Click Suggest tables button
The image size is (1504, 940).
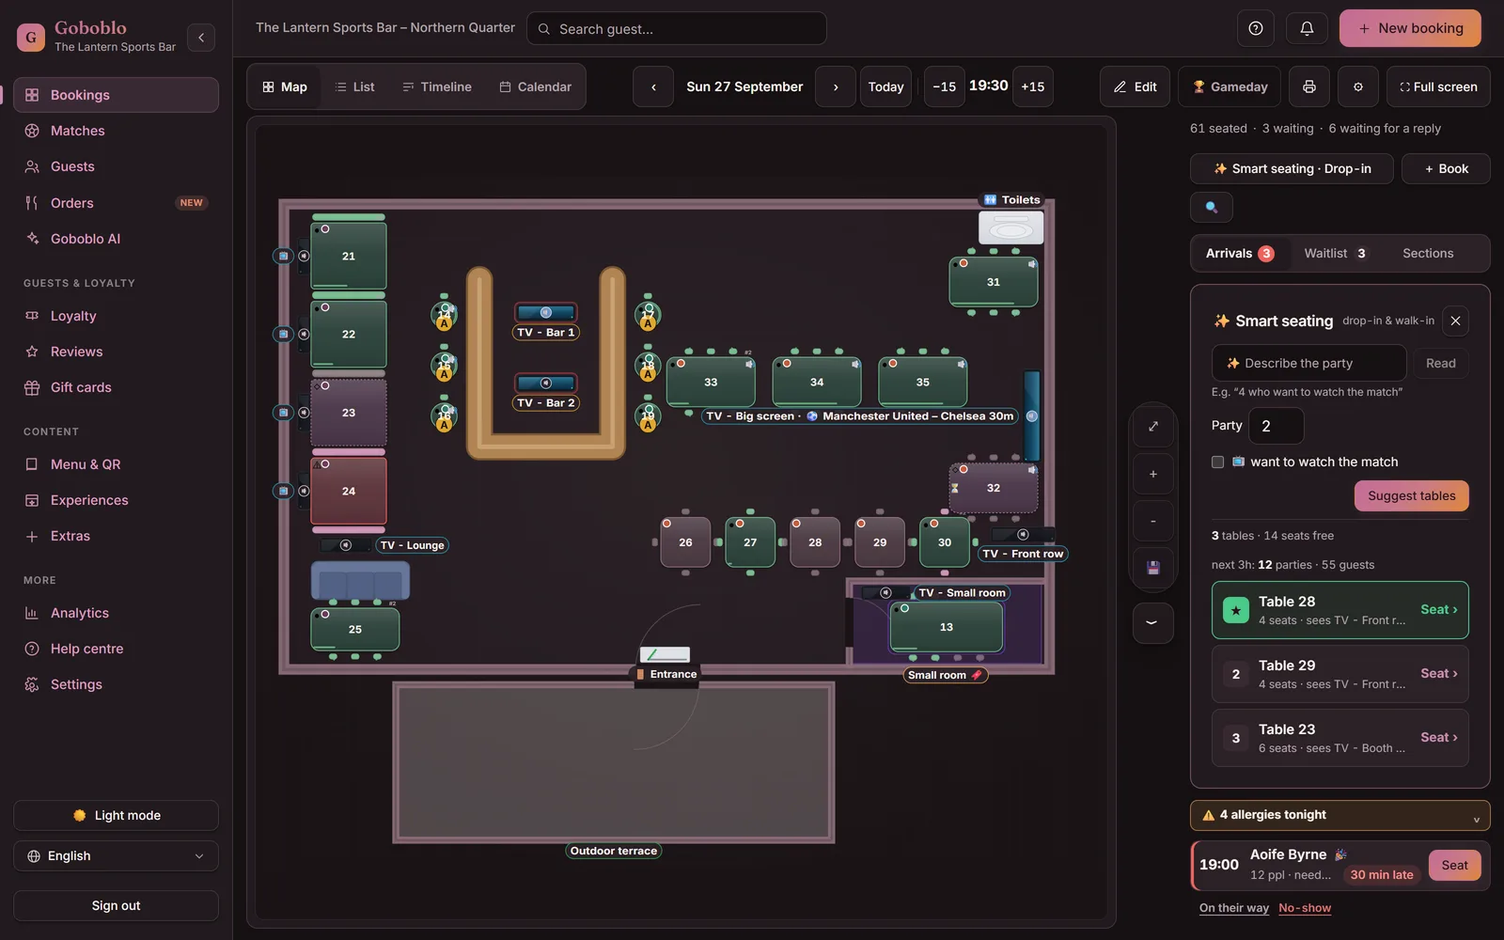coord(1411,495)
